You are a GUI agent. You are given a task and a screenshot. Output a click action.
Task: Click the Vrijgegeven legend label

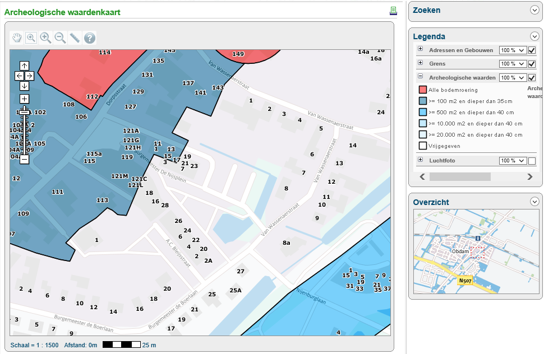click(444, 146)
